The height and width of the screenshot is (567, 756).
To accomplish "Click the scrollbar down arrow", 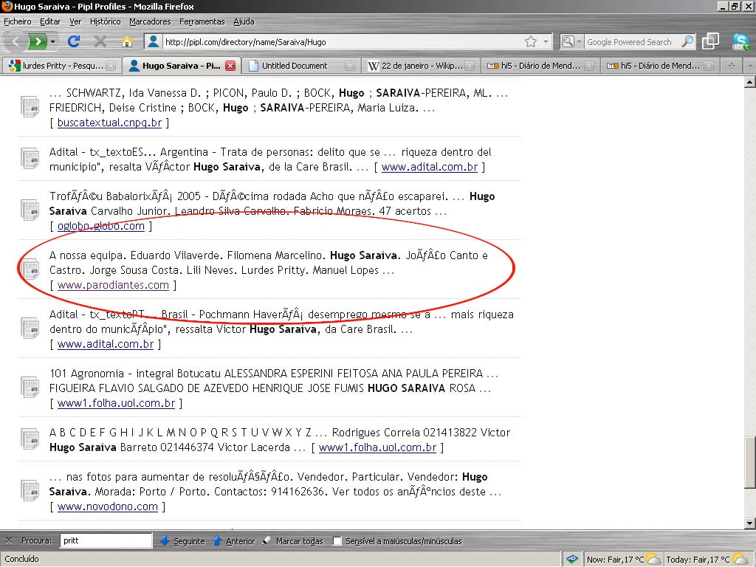I will pyautogui.click(x=750, y=523).
